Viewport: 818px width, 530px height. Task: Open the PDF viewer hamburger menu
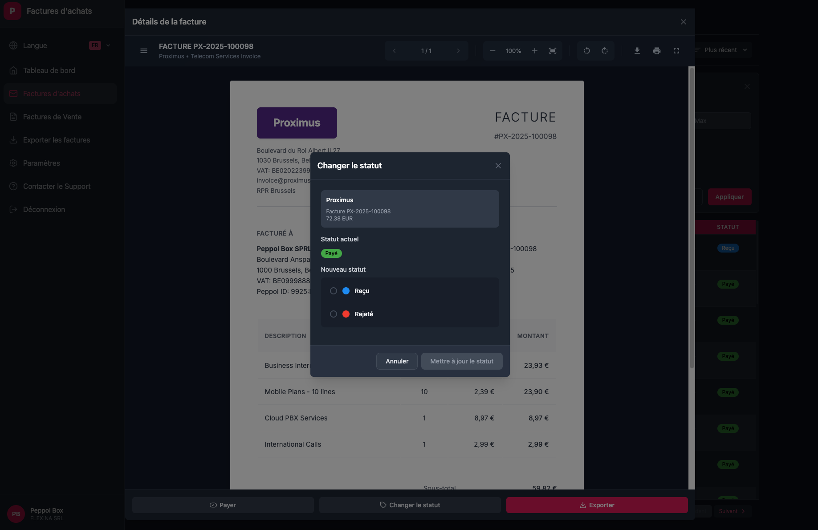coord(144,51)
